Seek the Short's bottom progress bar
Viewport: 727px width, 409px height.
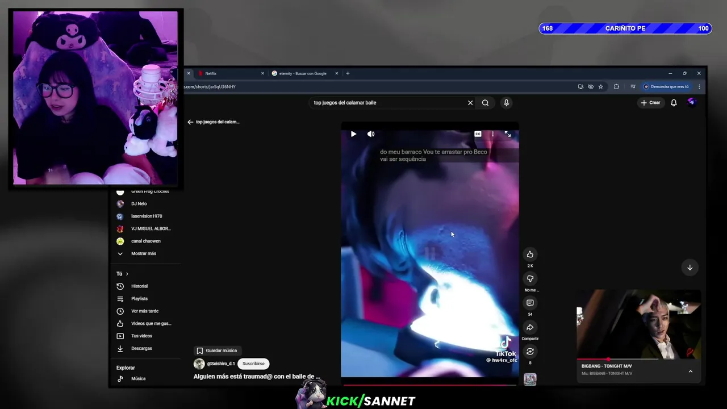click(x=429, y=385)
